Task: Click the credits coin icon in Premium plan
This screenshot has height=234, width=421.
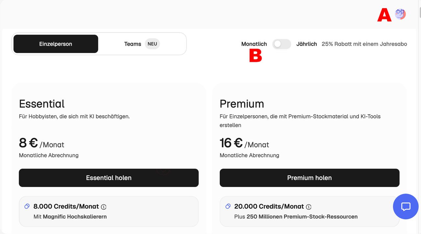Action: pos(228,206)
